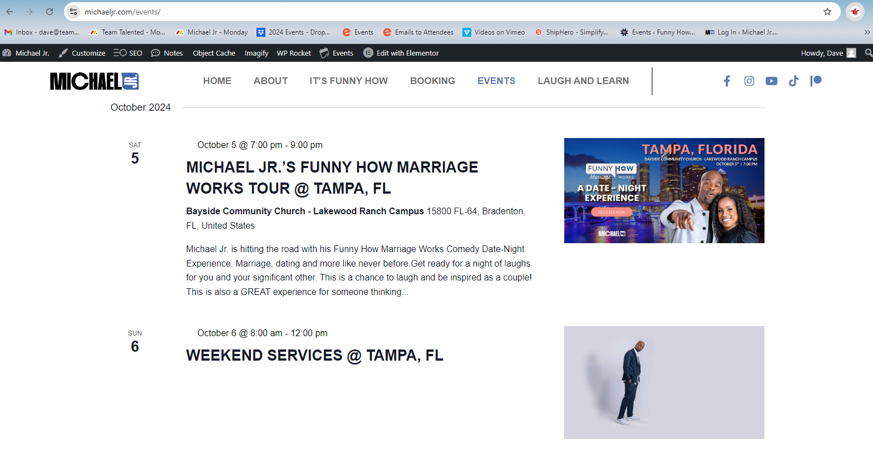Go to the HOME page
The height and width of the screenshot is (458, 873).
point(217,81)
